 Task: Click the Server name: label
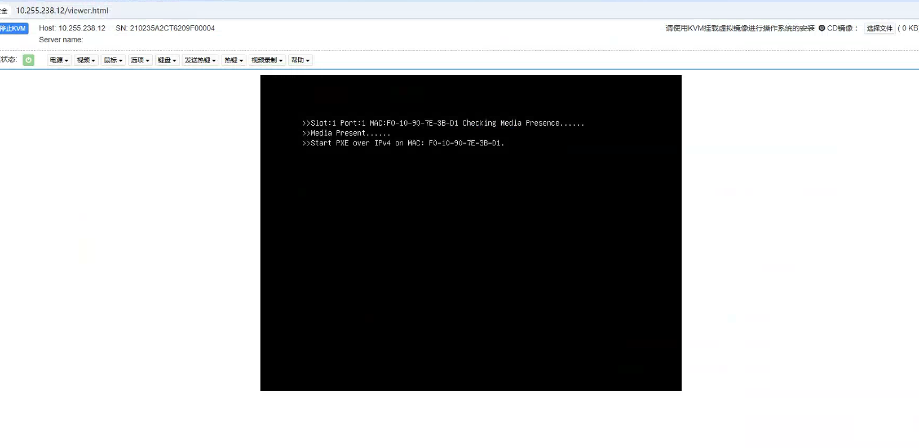[61, 40]
